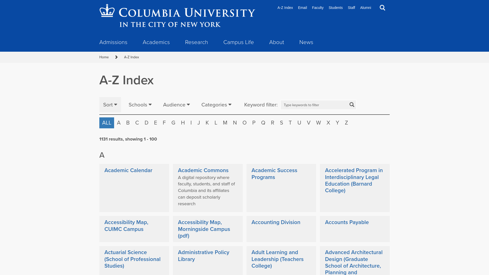Open the Accounts Payable entry
Image resolution: width=489 pixels, height=275 pixels.
coord(347,222)
